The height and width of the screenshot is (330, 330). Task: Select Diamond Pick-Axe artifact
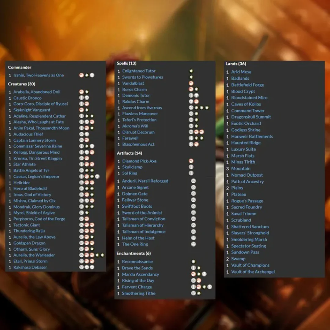pyautogui.click(x=139, y=161)
